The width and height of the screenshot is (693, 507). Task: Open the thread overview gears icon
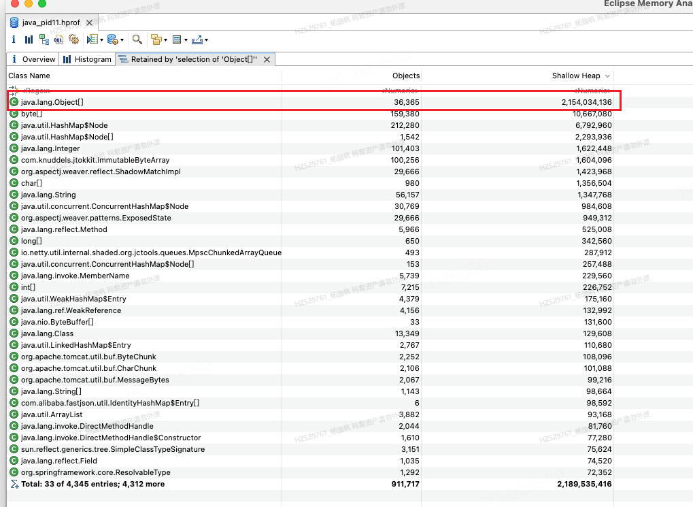pyautogui.click(x=74, y=40)
